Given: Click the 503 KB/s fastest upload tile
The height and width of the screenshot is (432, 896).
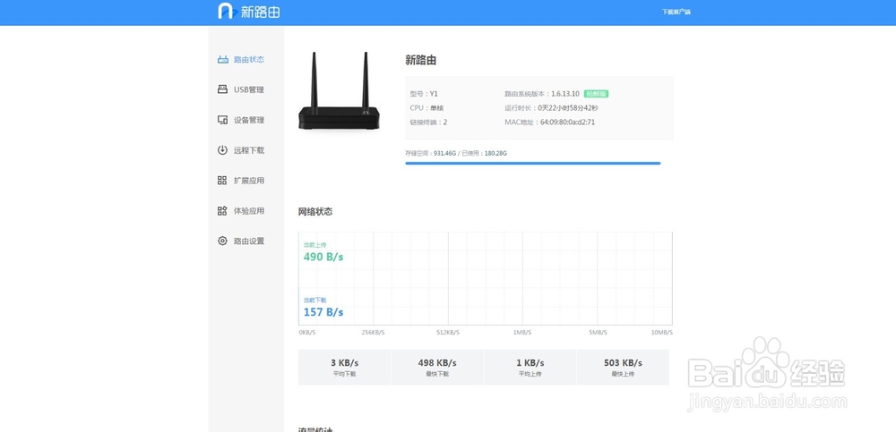Looking at the screenshot, I should click(623, 367).
